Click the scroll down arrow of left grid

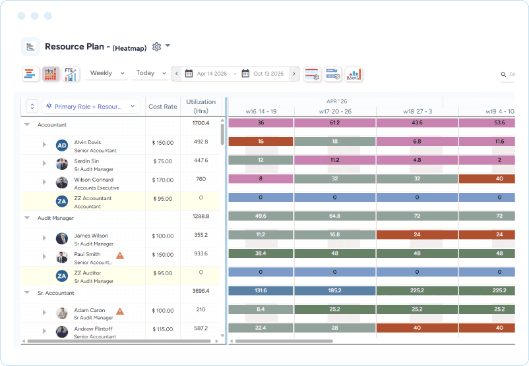(x=222, y=335)
